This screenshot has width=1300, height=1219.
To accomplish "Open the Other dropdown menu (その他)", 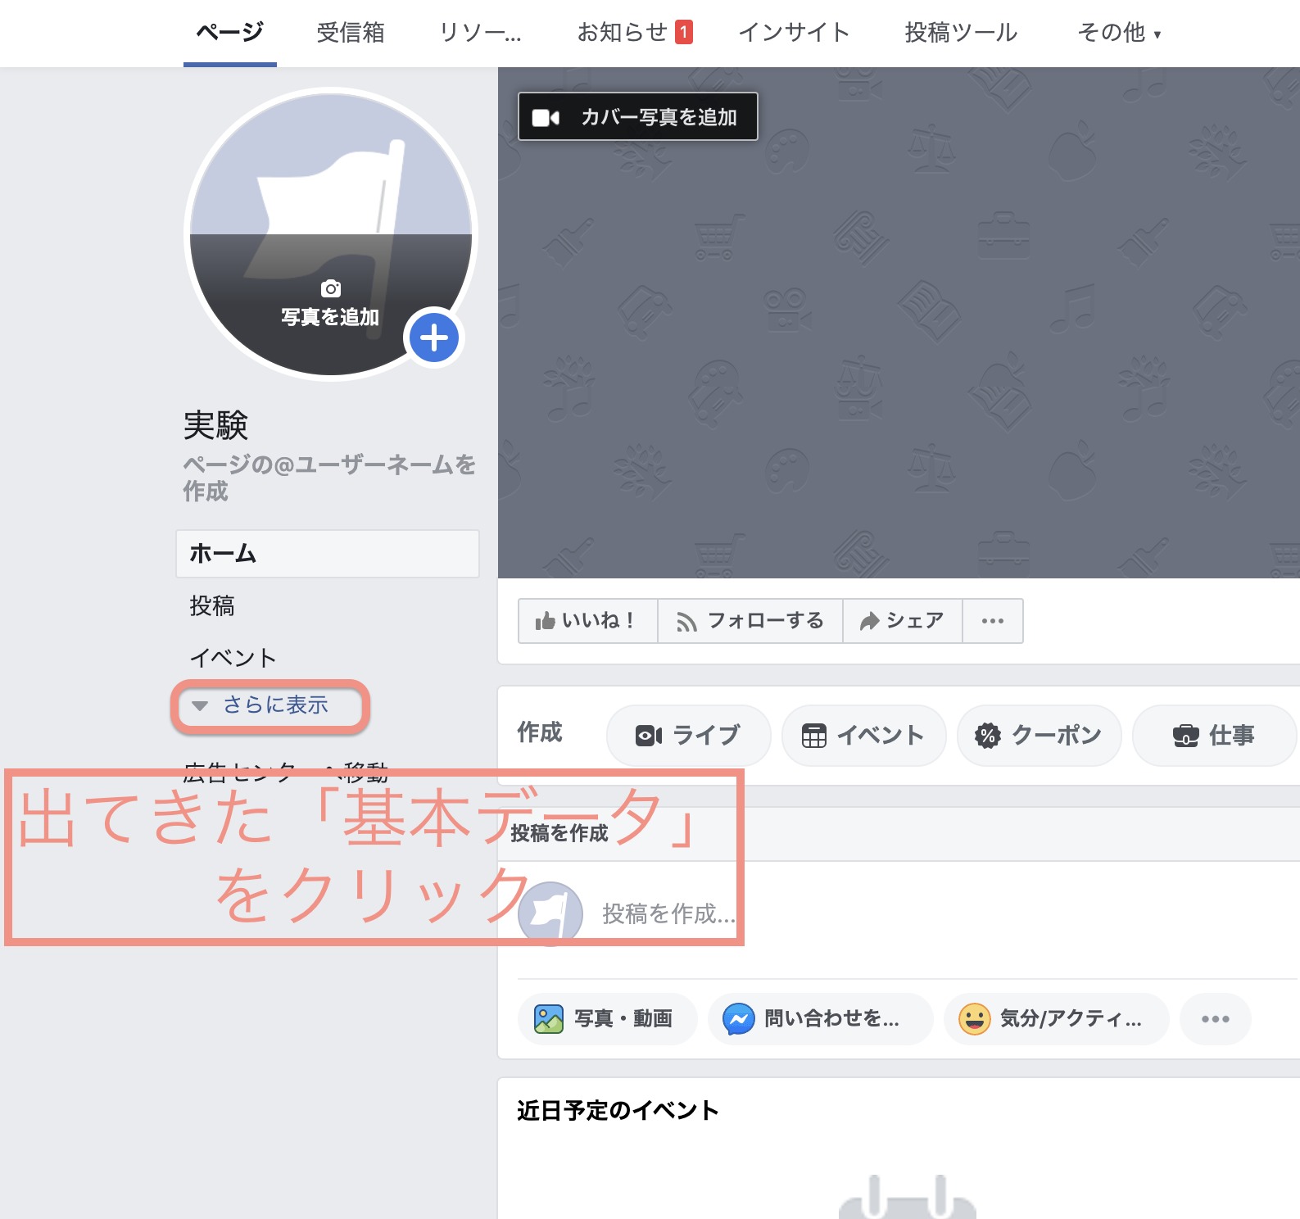I will click(1118, 33).
